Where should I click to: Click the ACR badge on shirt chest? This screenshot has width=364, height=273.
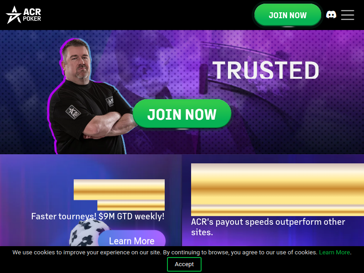coord(110,101)
